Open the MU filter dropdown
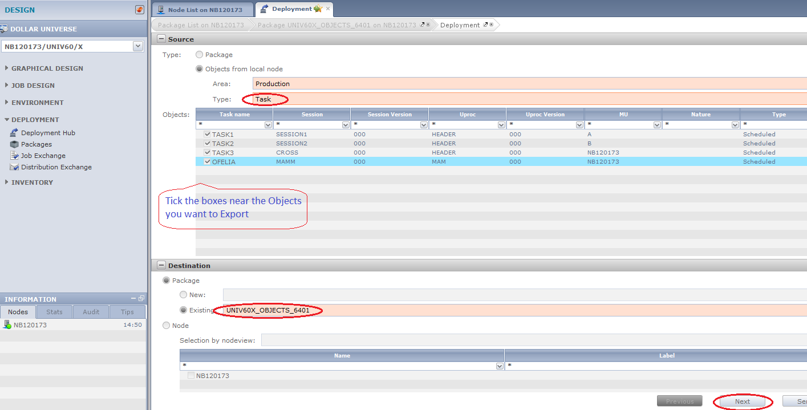Screen dimensions: 807x410 (657, 125)
